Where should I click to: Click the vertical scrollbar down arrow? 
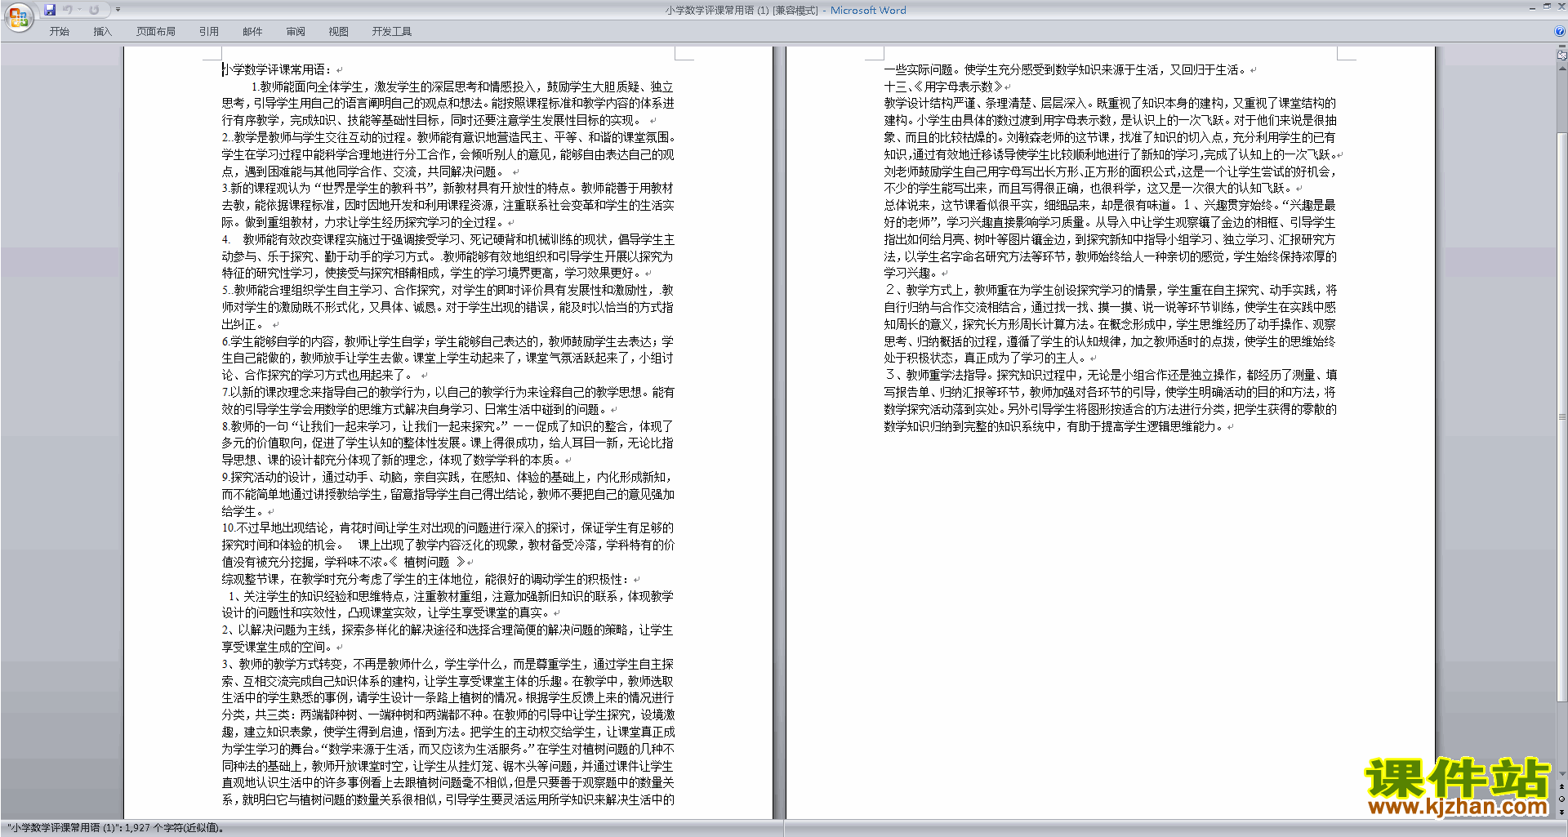pos(1561,774)
